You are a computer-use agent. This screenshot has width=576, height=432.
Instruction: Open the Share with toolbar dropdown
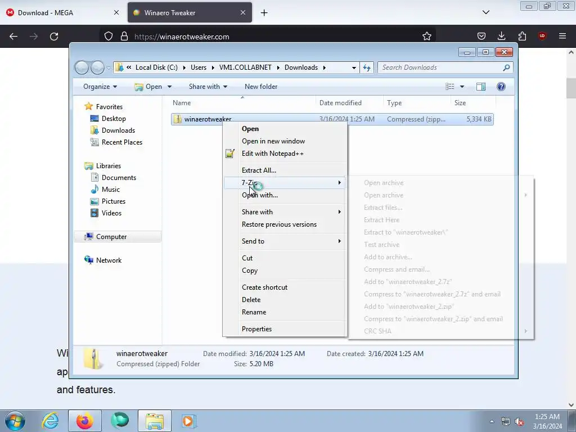[x=208, y=87]
